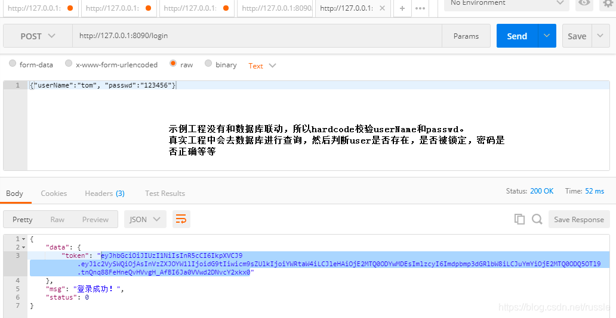Image resolution: width=616 pixels, height=318 pixels.
Task: Open the Text body type dropdown
Action: 262,66
